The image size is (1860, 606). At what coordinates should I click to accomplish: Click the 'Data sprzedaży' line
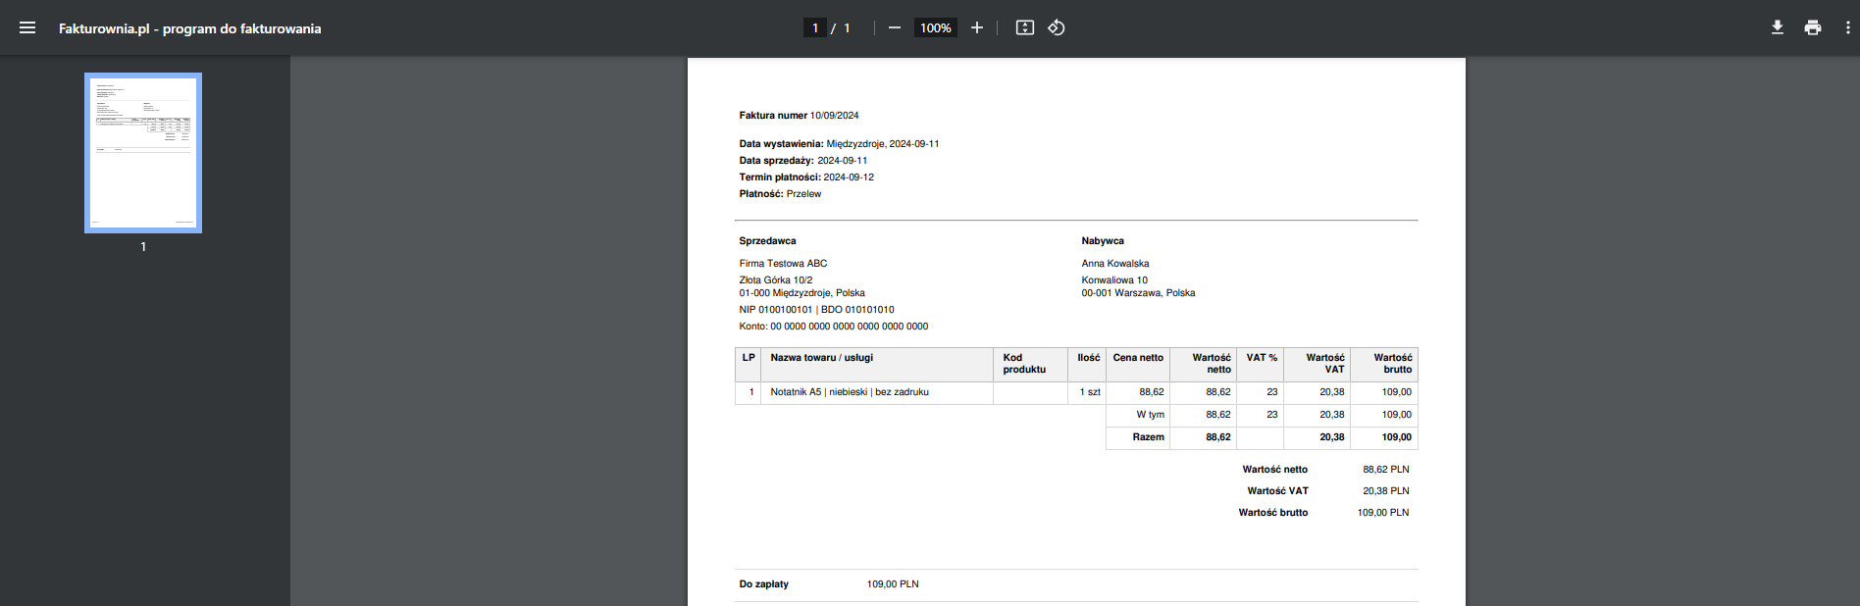pyautogui.click(x=803, y=161)
